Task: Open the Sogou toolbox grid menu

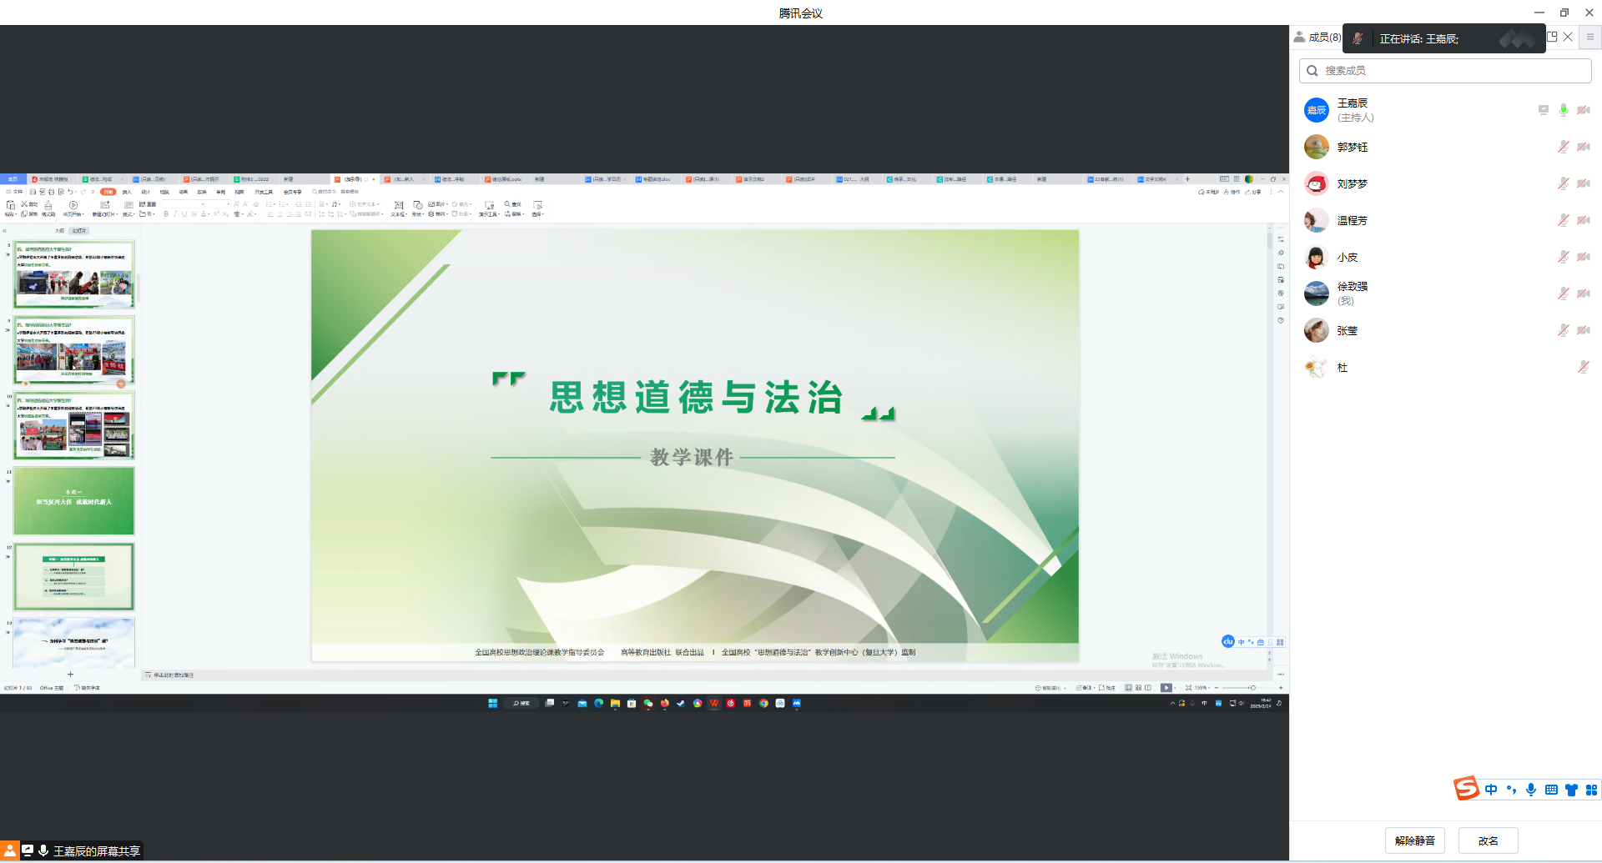Action: (x=1591, y=790)
